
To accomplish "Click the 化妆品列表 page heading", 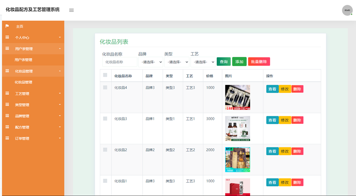I will pyautogui.click(x=114, y=42).
